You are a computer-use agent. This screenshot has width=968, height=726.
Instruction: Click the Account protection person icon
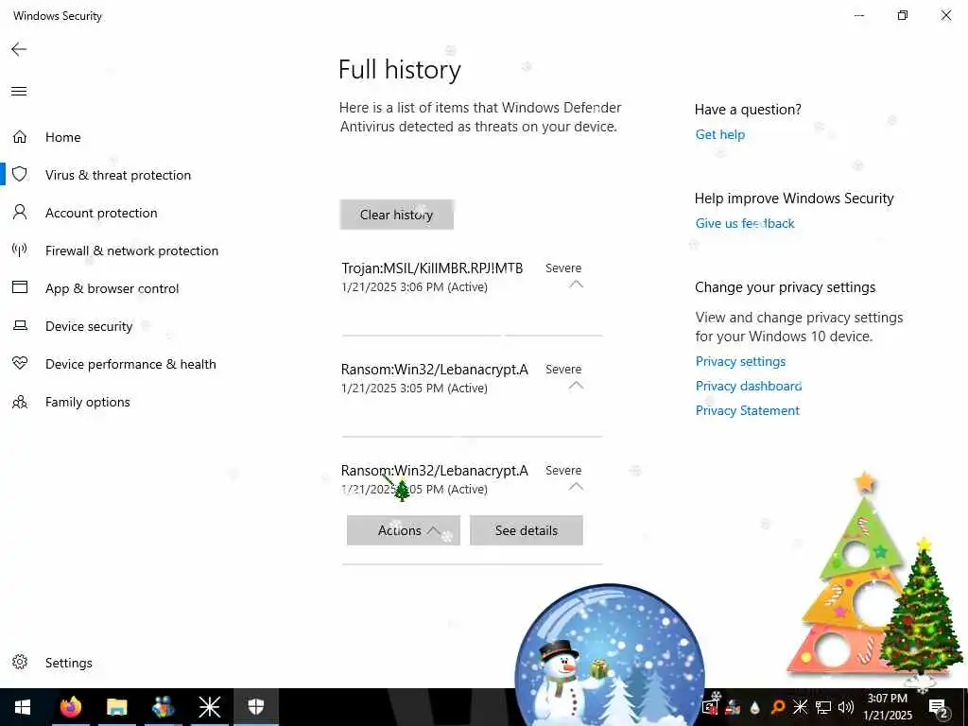pyautogui.click(x=20, y=213)
